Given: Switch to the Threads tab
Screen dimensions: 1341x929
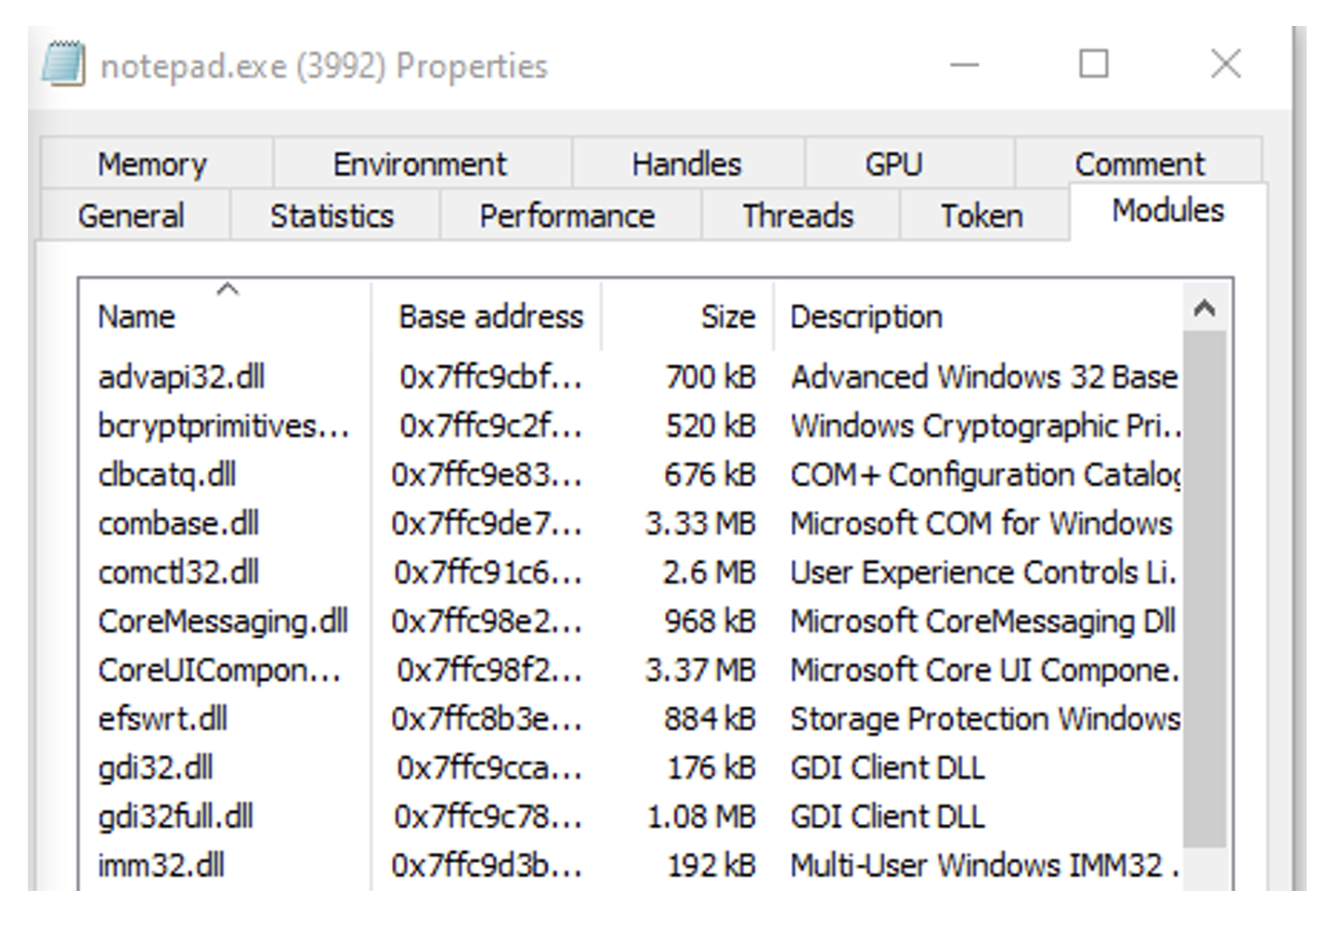Looking at the screenshot, I should (x=797, y=216).
